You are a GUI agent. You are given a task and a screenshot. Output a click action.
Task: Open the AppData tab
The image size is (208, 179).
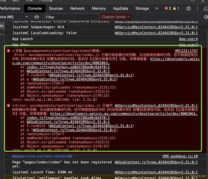click(121, 8)
